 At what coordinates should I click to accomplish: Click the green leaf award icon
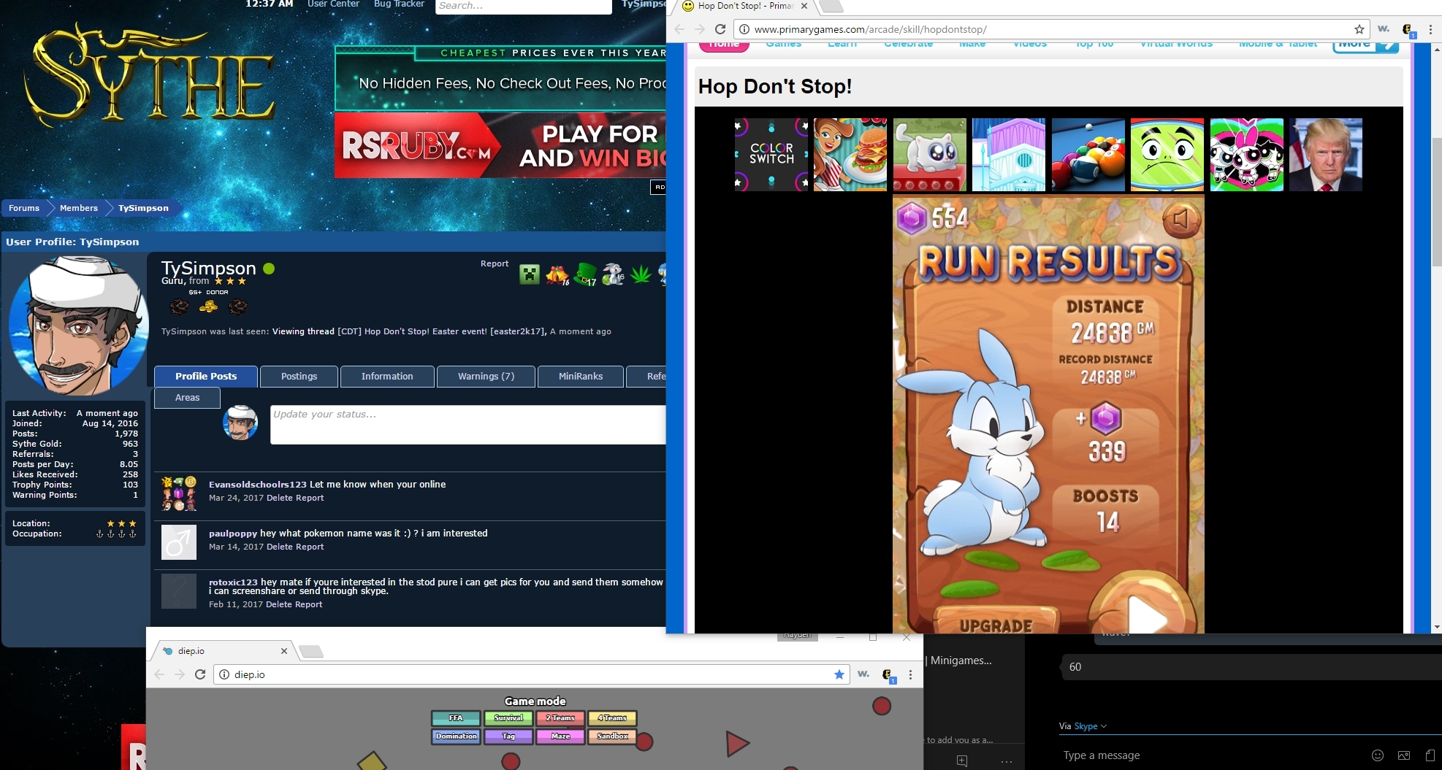point(641,274)
